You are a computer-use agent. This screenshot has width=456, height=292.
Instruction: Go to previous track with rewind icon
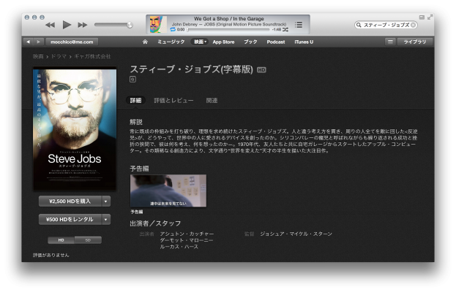50,26
